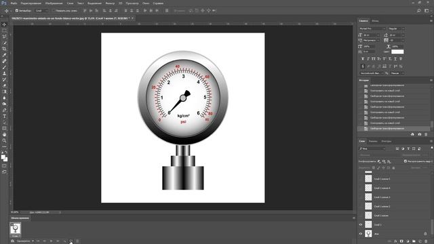Select the Magic Wand tool

[x=4, y=43]
